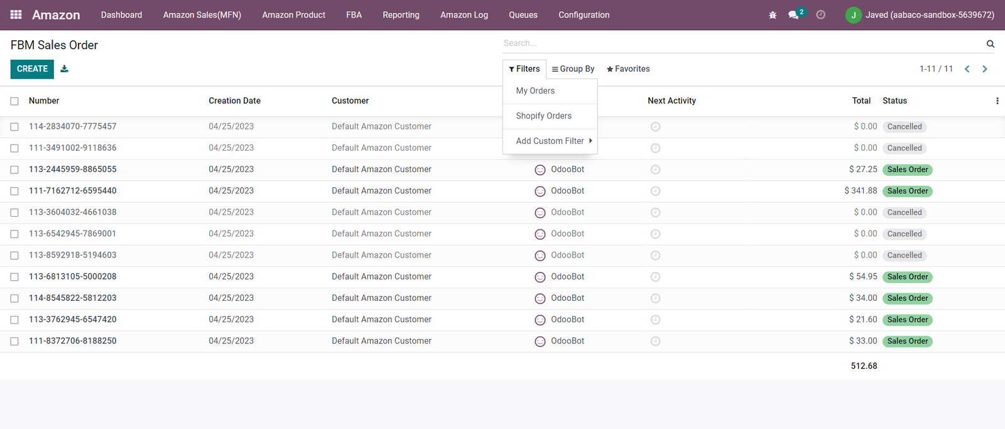
Task: Select checkbox for order 113-8592918-5194603
Action: [x=14, y=256]
